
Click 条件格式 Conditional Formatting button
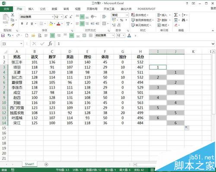click(140, 15)
